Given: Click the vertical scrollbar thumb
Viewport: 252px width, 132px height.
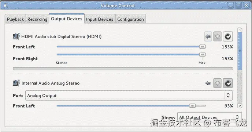Looking at the screenshot, I should [x=240, y=51].
